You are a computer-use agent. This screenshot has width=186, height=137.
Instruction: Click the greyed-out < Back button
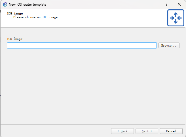coord(122,131)
